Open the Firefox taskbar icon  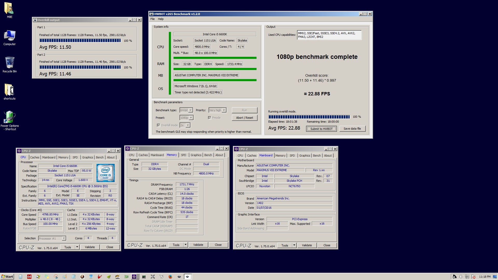[170, 277]
